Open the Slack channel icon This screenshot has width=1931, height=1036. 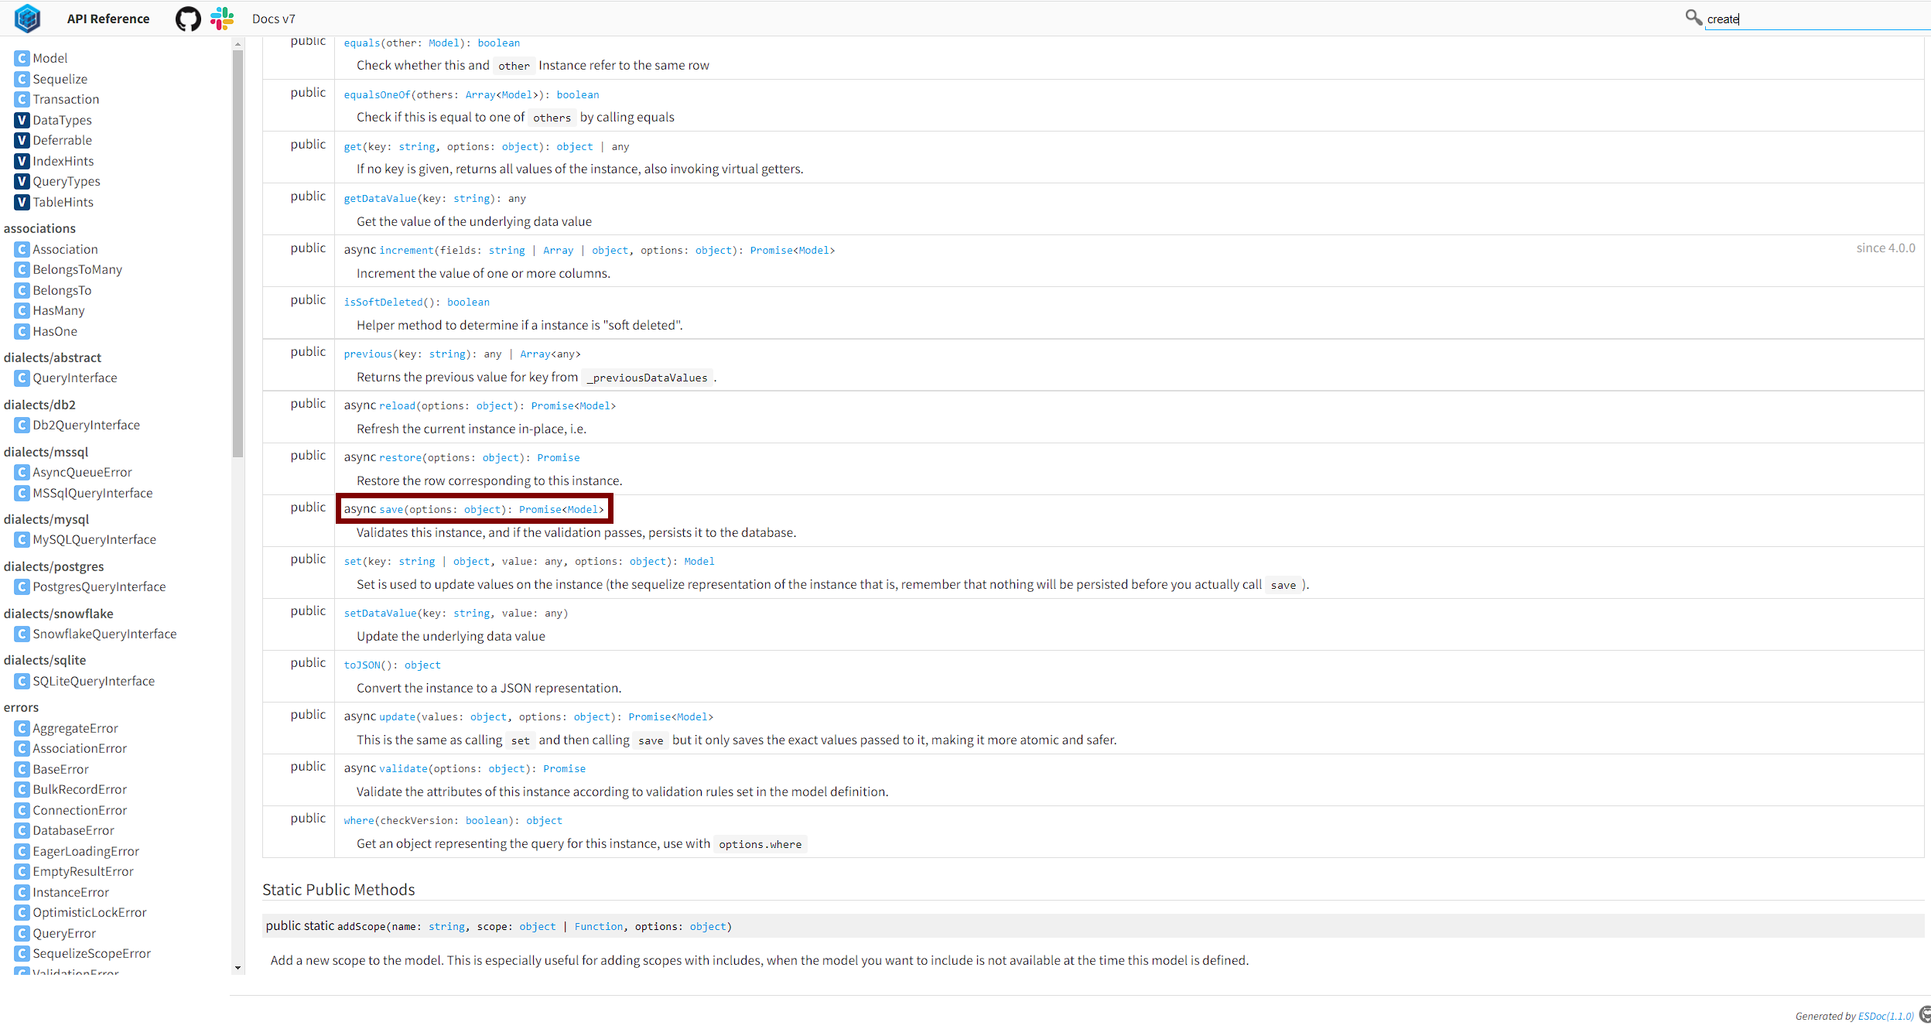coord(222,19)
